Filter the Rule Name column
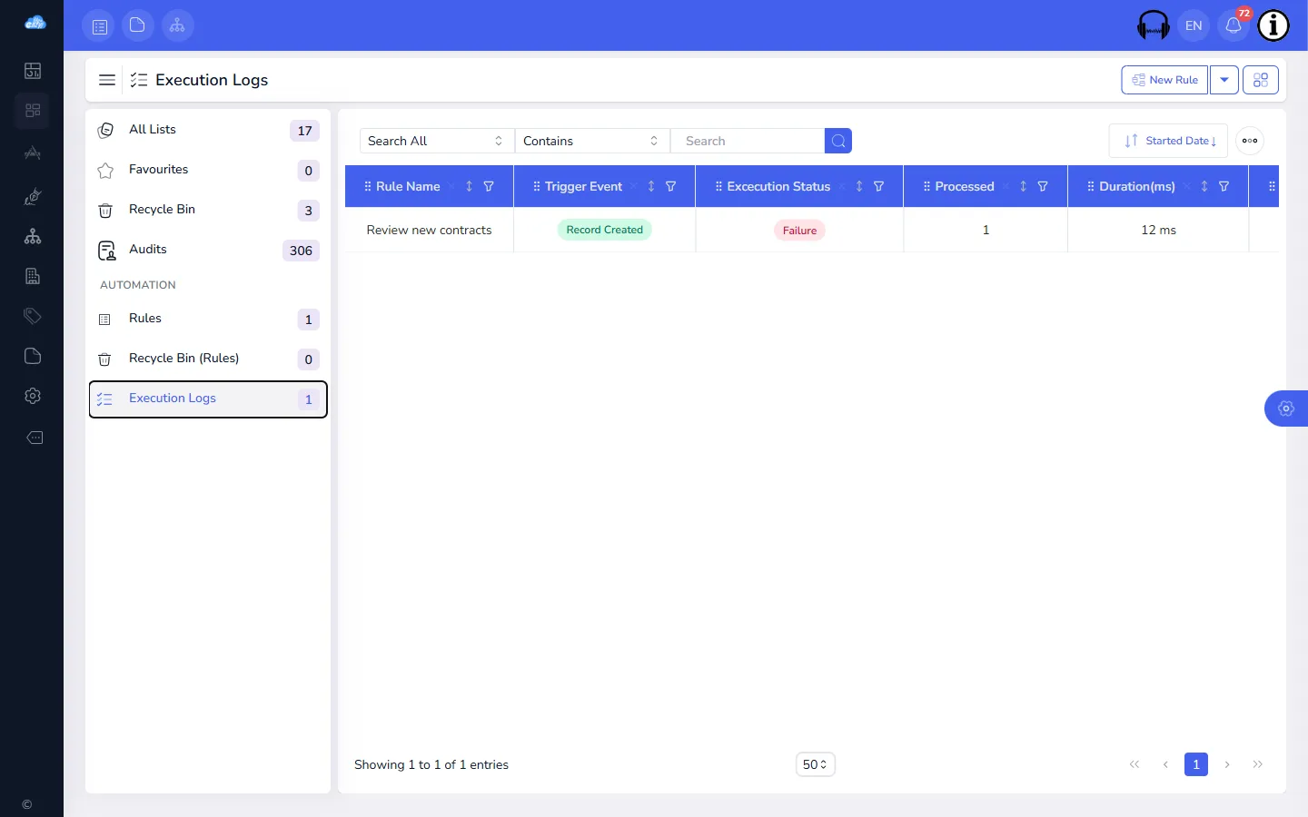The width and height of the screenshot is (1308, 817). point(489,186)
